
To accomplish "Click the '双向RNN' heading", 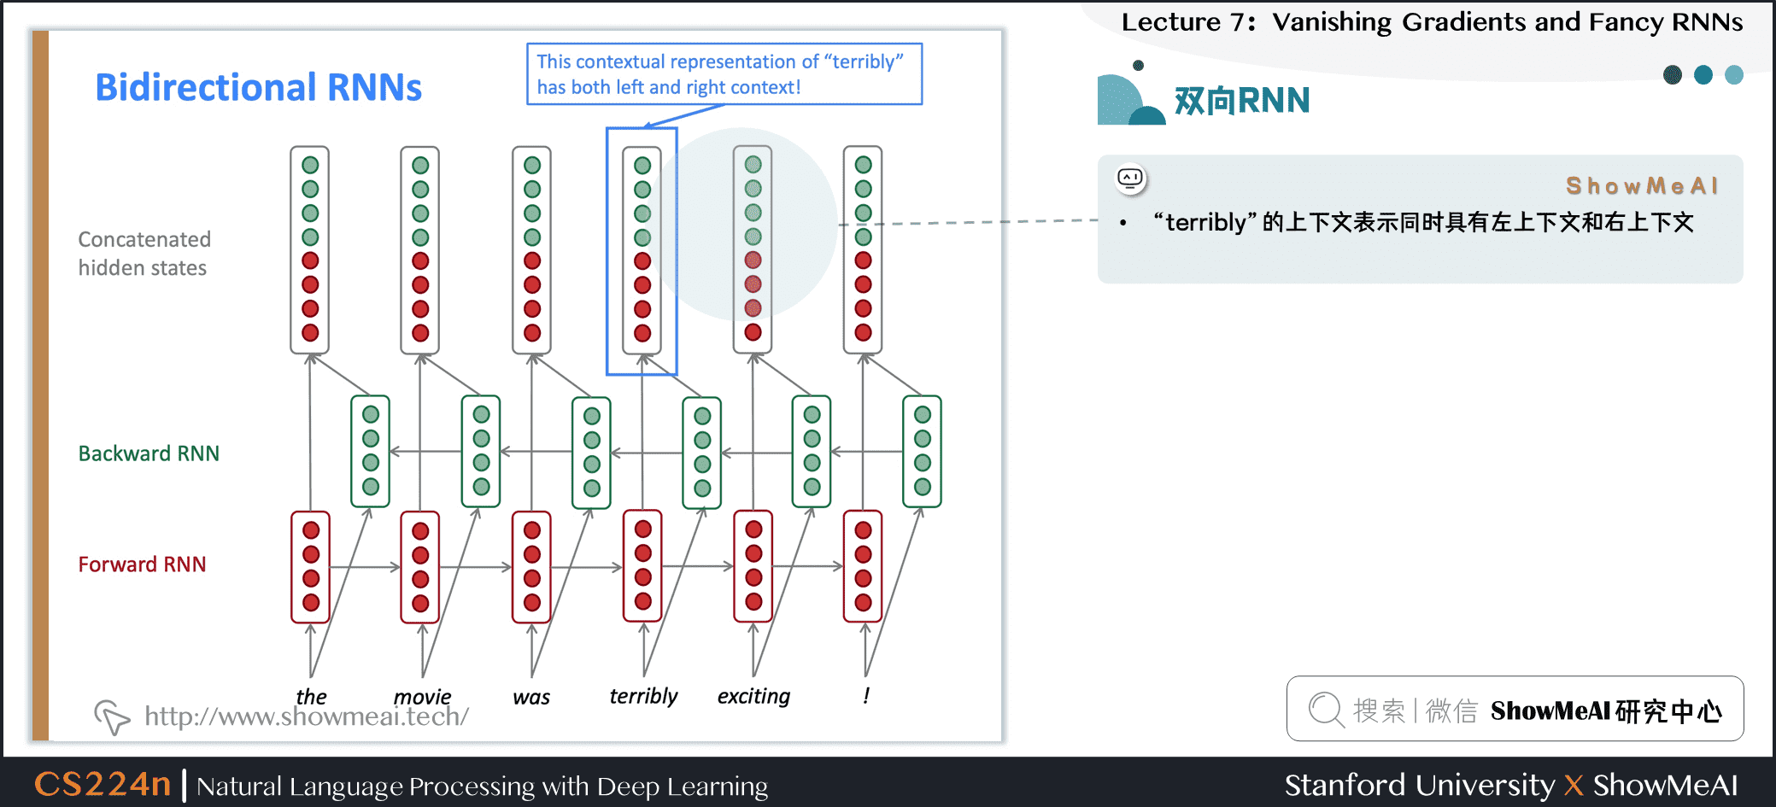I will (1242, 101).
